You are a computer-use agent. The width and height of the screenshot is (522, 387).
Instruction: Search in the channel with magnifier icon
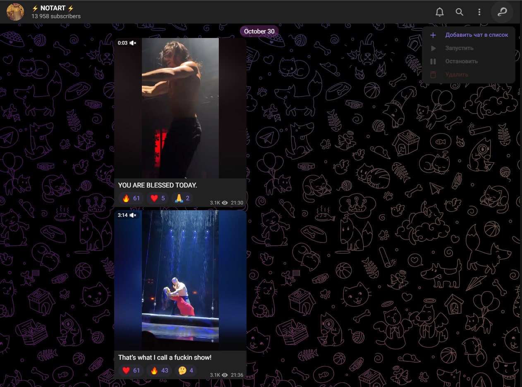(x=460, y=12)
